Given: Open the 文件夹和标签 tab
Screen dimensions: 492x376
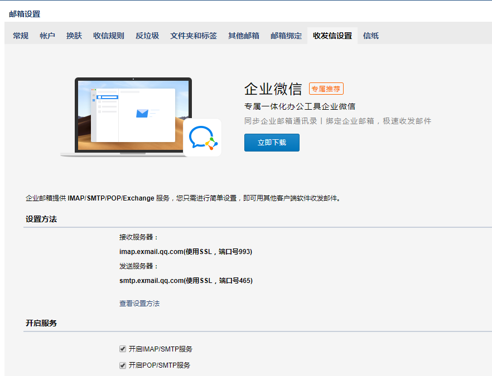Looking at the screenshot, I should tap(194, 36).
